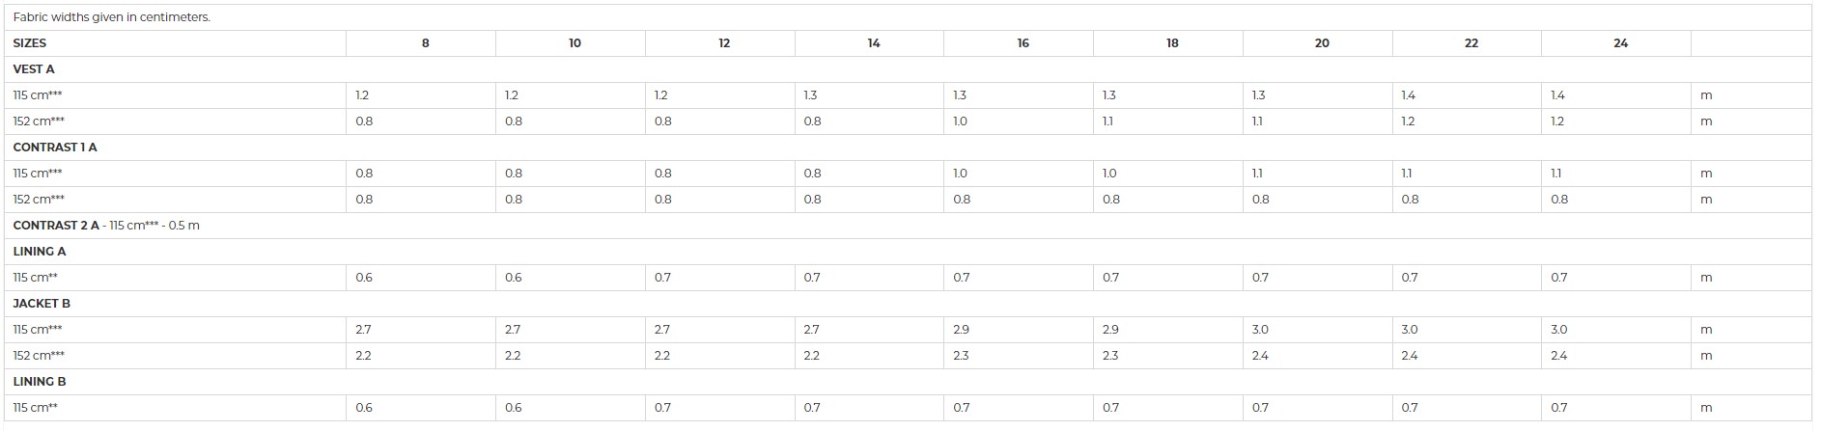Image resolution: width=1821 pixels, height=431 pixels.
Task: Click Lining A size 12 value
Action: point(662,278)
